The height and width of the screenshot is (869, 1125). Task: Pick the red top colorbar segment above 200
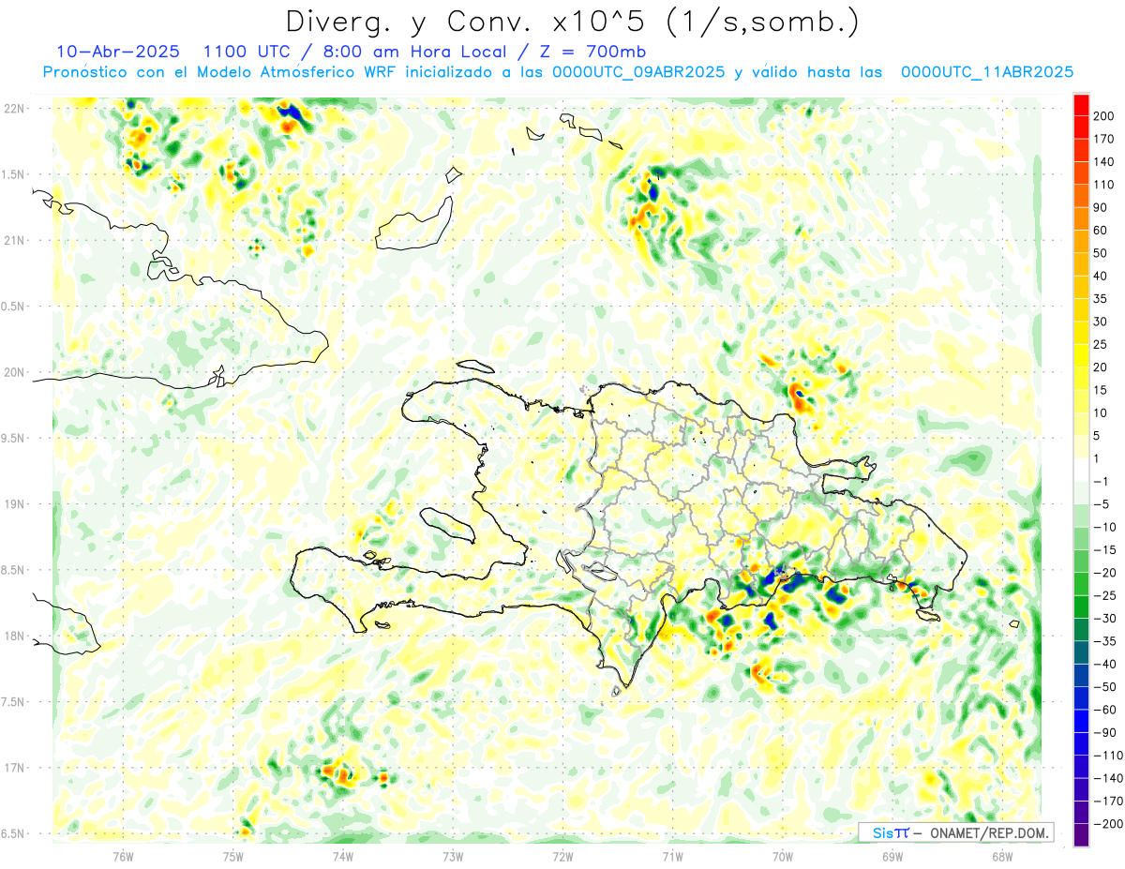click(x=1081, y=105)
